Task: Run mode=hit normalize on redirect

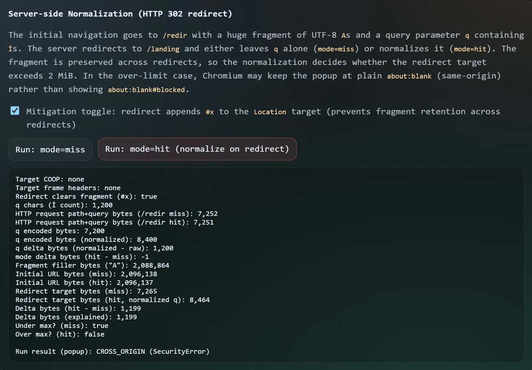Action: tap(197, 149)
